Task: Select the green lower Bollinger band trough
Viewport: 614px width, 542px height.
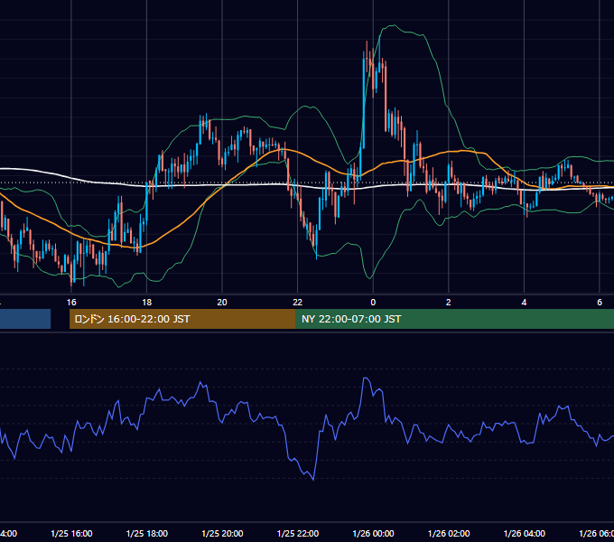Action: pos(369,277)
